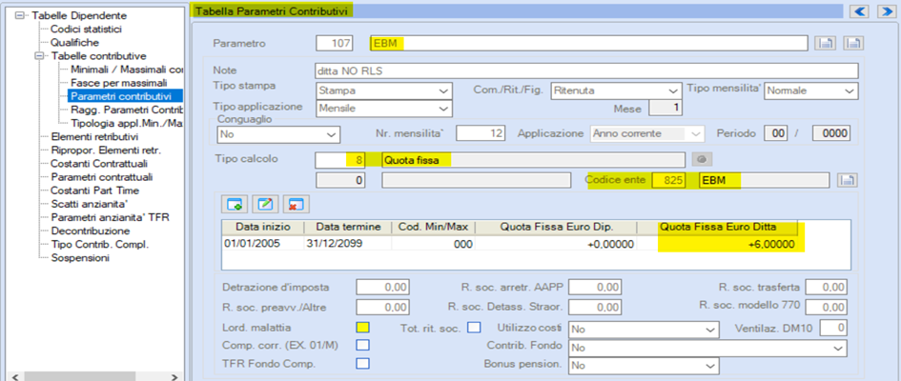The image size is (901, 381).
Task: Click Codice ente field 825
Action: (x=669, y=181)
